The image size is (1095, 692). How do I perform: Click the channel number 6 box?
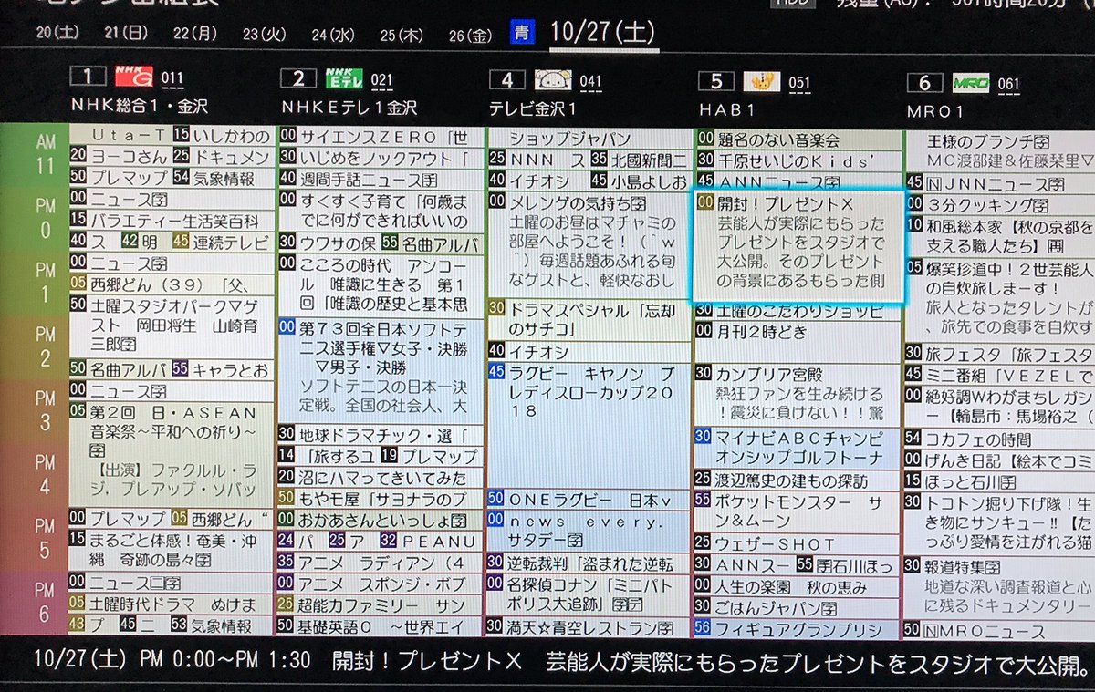pos(924,83)
